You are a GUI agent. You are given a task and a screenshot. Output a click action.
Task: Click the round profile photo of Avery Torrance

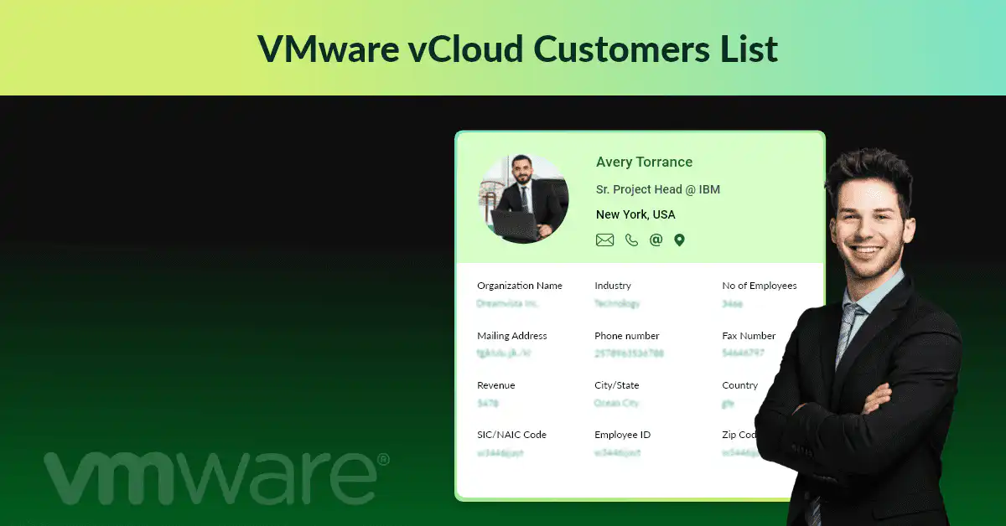click(x=524, y=199)
